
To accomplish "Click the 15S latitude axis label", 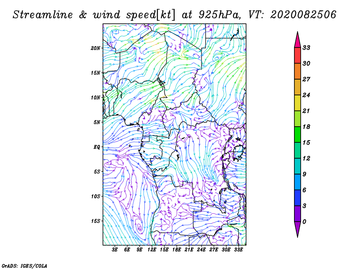I will point(96,221).
